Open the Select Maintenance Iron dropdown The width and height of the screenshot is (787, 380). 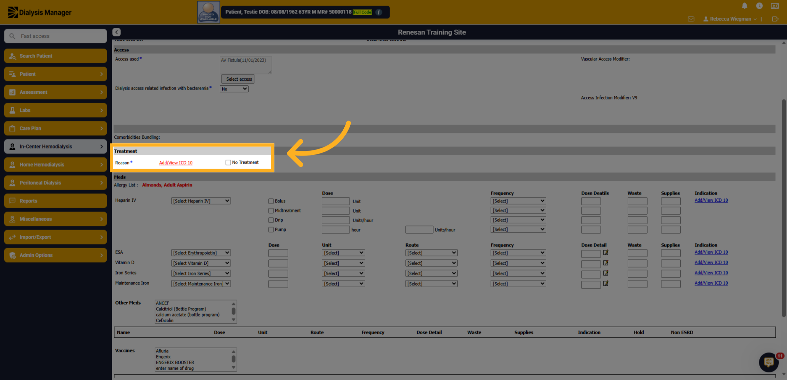pyautogui.click(x=201, y=284)
